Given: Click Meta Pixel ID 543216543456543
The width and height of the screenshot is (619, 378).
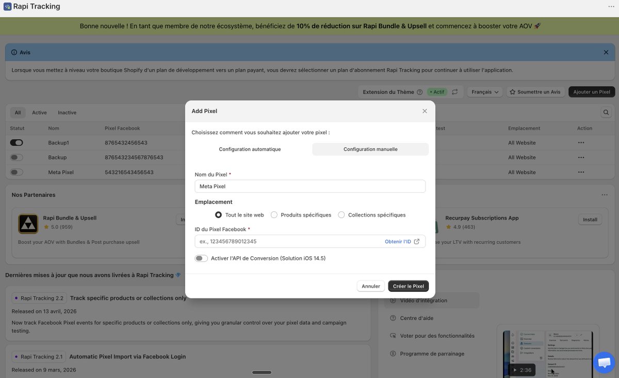Looking at the screenshot, I should point(129,172).
